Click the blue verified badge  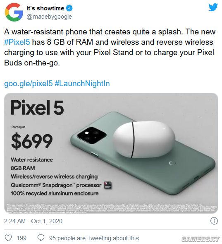tap(69, 8)
